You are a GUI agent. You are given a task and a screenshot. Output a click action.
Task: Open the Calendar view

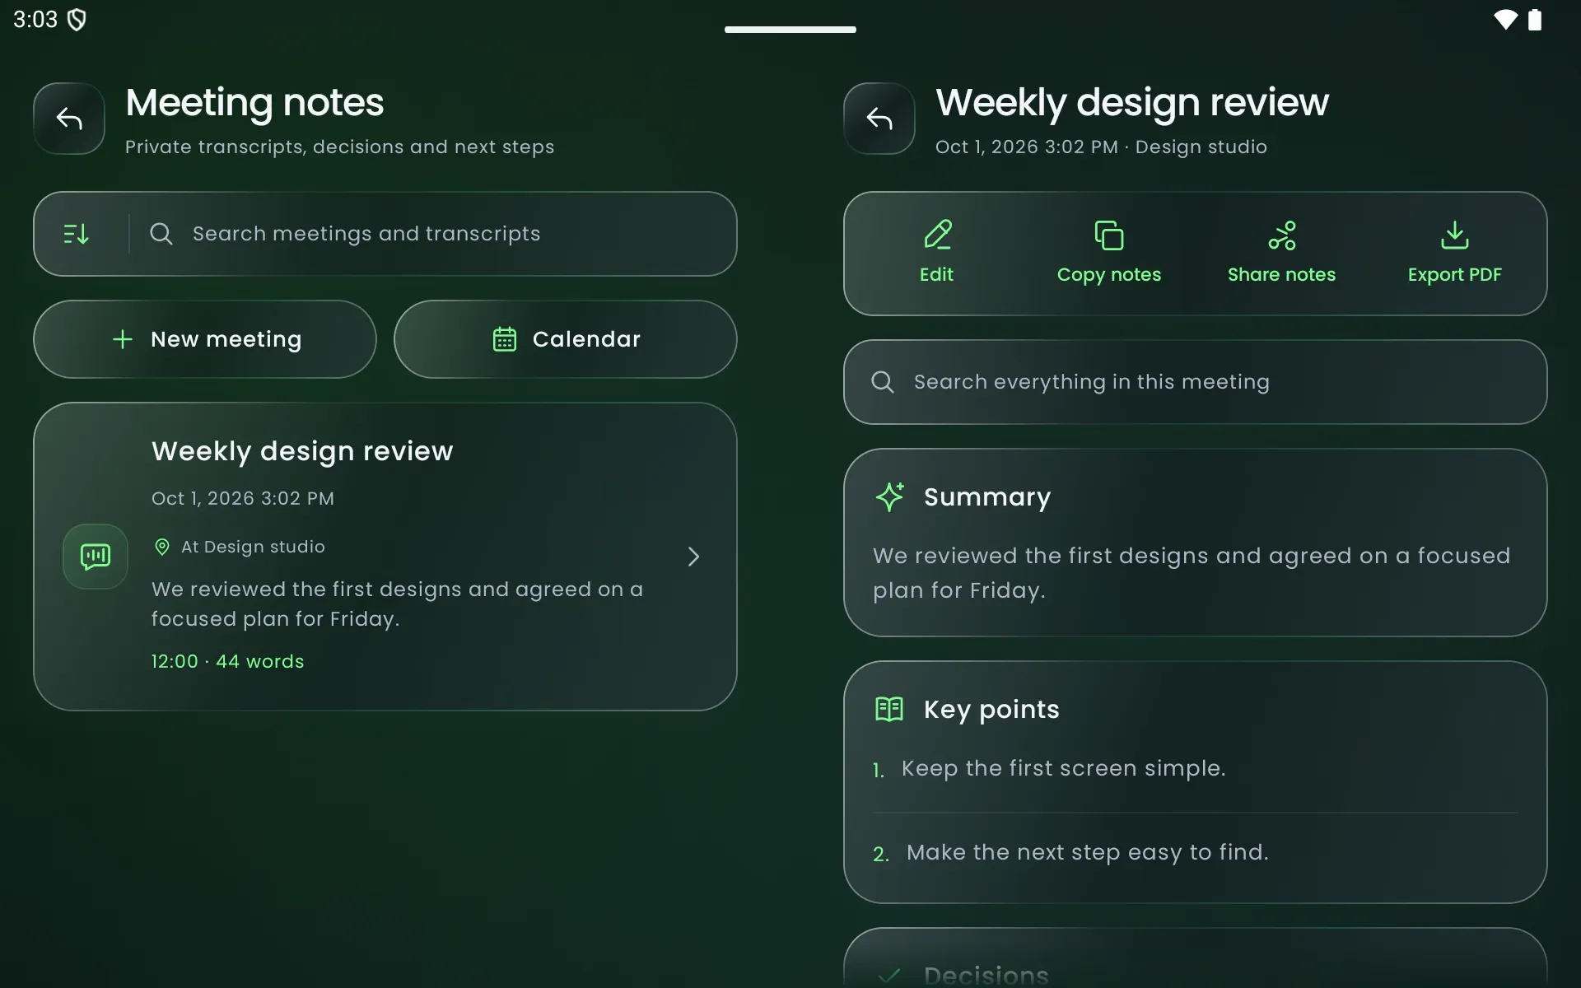click(x=566, y=339)
